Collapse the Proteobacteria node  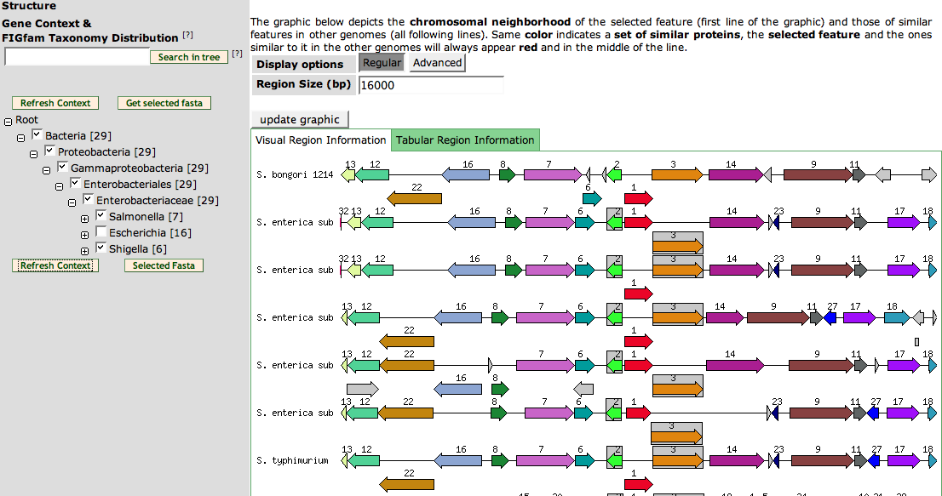34,154
